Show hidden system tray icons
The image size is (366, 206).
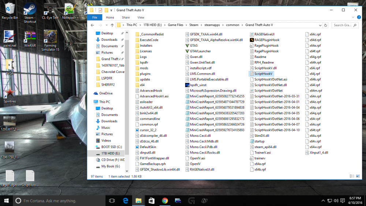pyautogui.click(x=323, y=201)
